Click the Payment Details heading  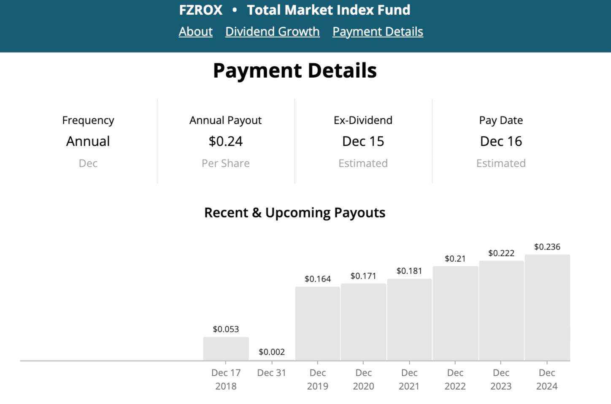(295, 70)
